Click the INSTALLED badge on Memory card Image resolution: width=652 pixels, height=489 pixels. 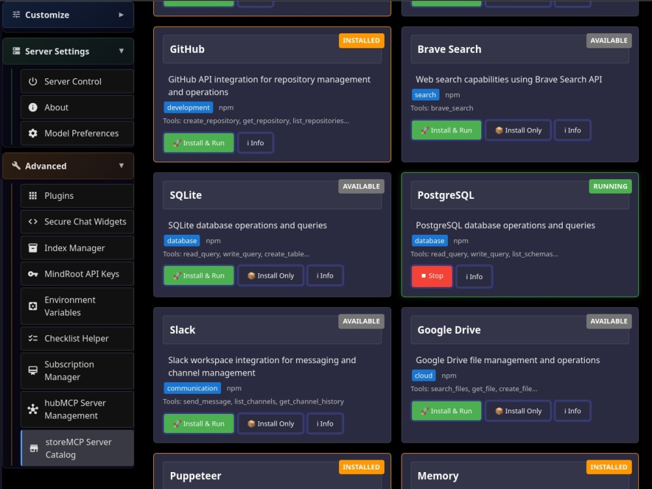point(609,467)
